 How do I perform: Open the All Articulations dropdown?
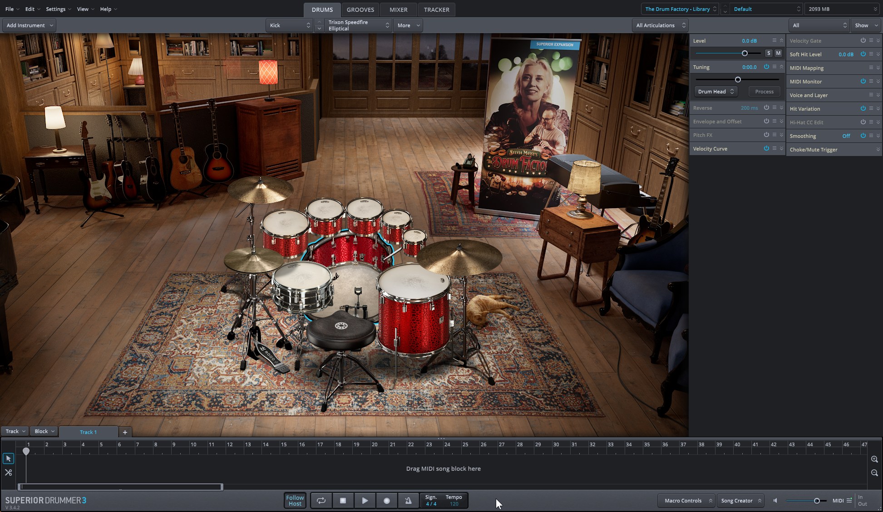(x=660, y=25)
